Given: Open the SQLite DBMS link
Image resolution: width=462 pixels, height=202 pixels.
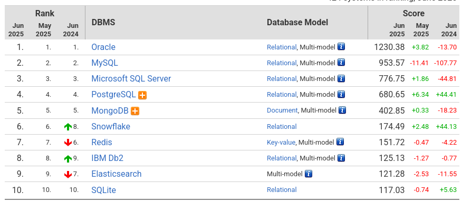Looking at the screenshot, I should 104,190.
